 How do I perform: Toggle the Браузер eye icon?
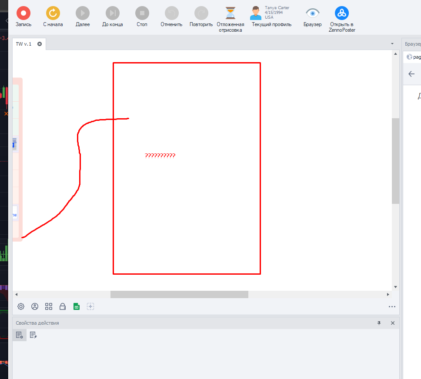coord(313,17)
